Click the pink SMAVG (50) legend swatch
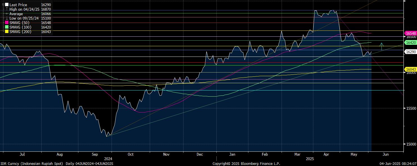The image size is (417, 166). pyautogui.click(x=7, y=23)
